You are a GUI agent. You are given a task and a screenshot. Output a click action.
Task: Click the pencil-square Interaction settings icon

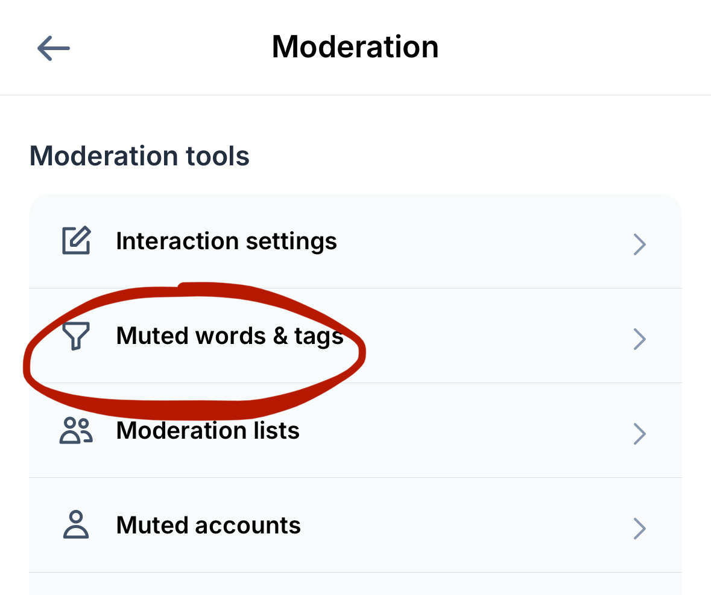point(77,241)
